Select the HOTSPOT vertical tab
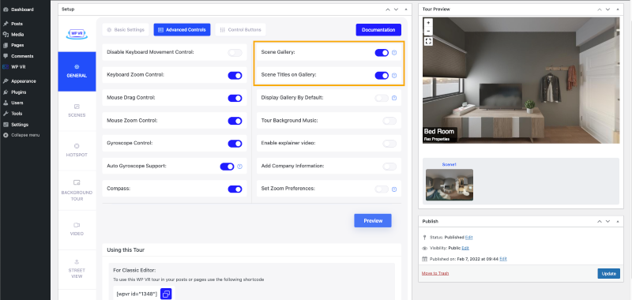This screenshot has height=300, width=632. point(77,150)
